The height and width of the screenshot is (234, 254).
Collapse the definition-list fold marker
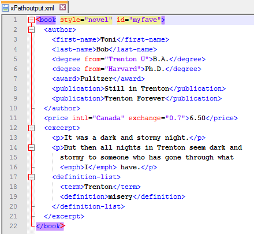[31, 177]
